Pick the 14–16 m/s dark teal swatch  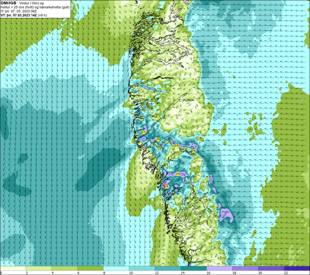[x=194, y=268]
